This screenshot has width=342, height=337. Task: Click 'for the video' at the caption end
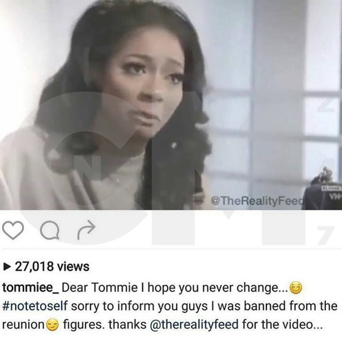[277, 324]
